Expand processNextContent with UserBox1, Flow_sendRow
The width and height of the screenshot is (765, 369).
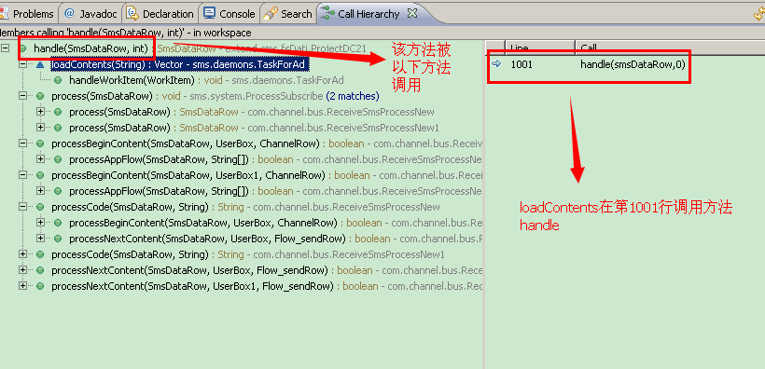(x=22, y=286)
